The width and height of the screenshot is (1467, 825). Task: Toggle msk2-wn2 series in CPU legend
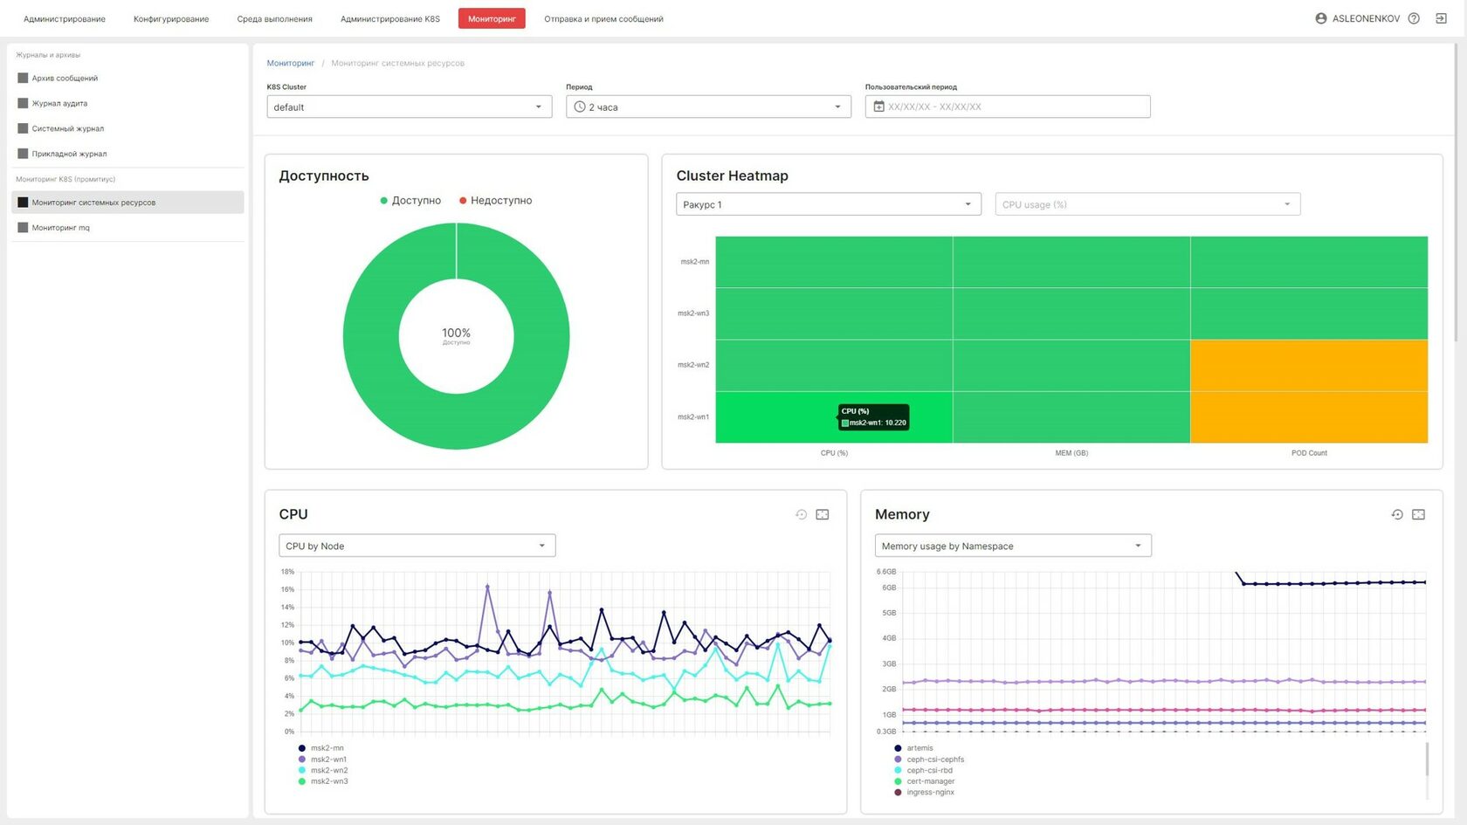[323, 770]
